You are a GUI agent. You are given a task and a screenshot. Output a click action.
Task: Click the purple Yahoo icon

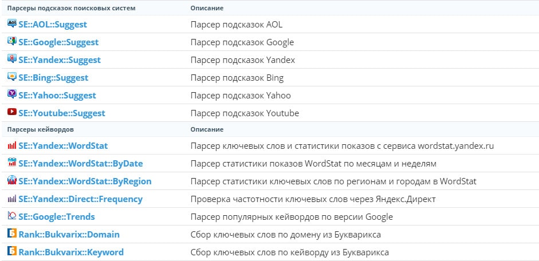(11, 94)
